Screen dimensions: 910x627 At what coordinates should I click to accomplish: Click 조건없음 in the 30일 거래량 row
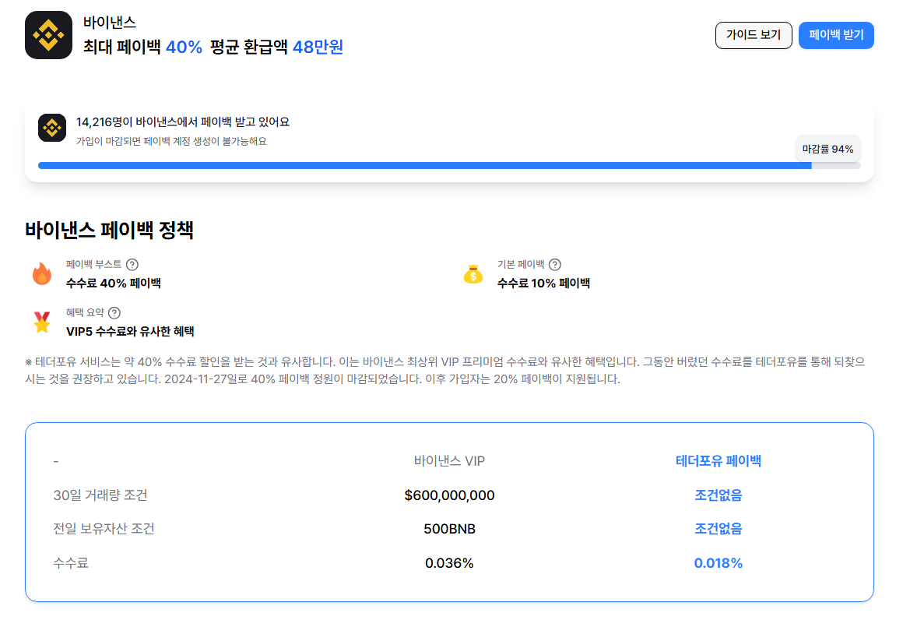[719, 495]
